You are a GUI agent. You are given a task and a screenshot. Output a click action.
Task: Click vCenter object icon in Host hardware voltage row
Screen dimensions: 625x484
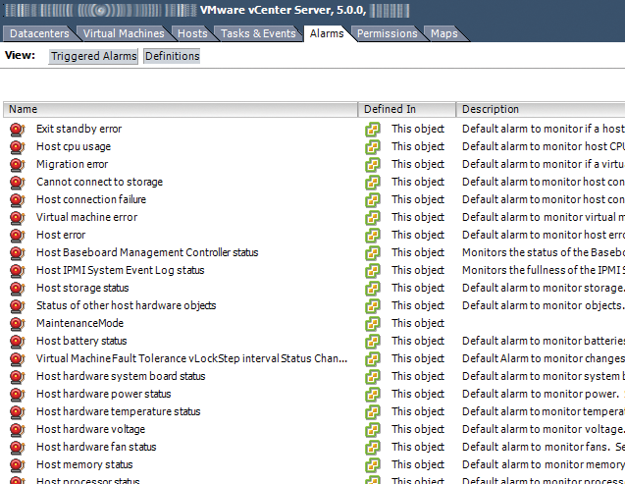[373, 429]
